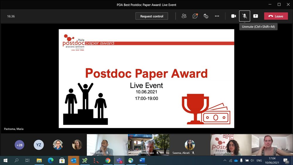Click the +28 overflow participants avatar
The height and width of the screenshot is (165, 293).
(x=19, y=145)
